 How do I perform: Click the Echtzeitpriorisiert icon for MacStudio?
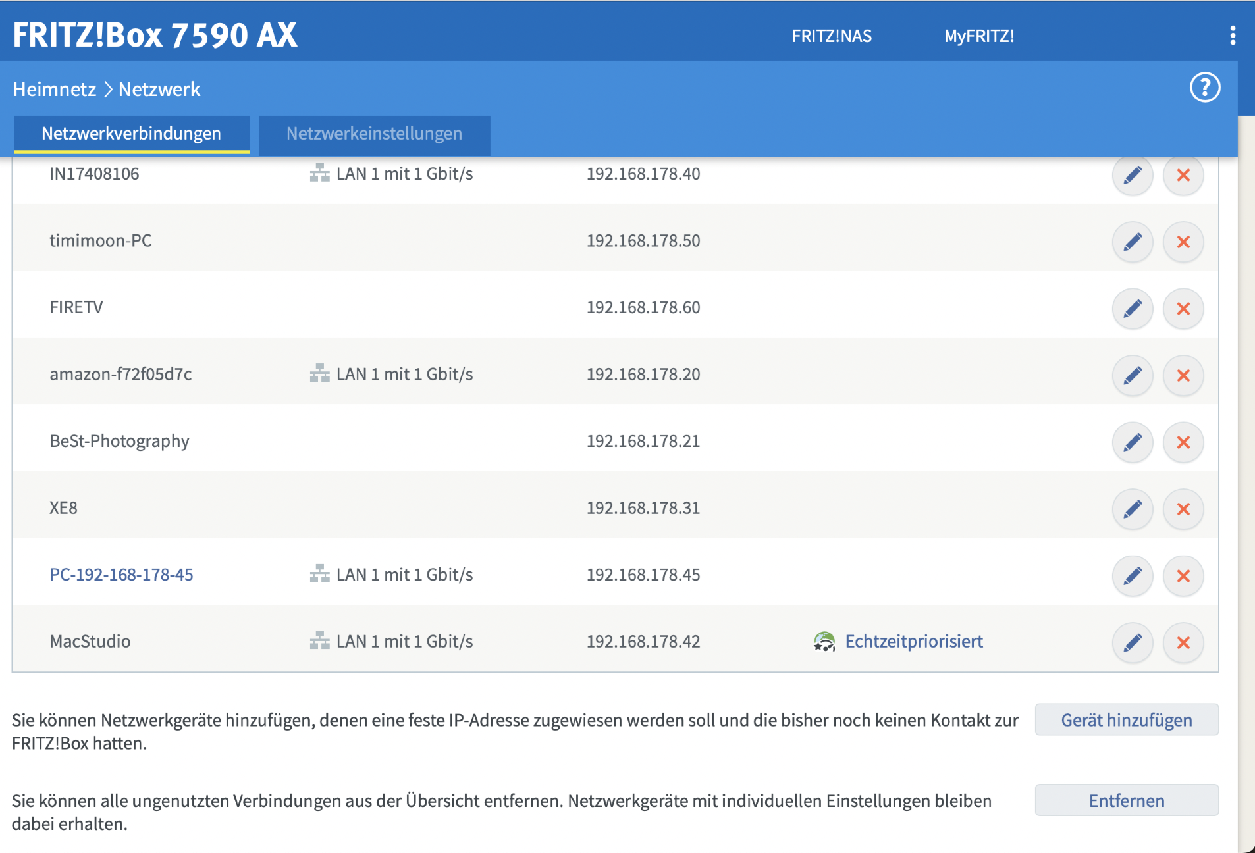point(824,641)
